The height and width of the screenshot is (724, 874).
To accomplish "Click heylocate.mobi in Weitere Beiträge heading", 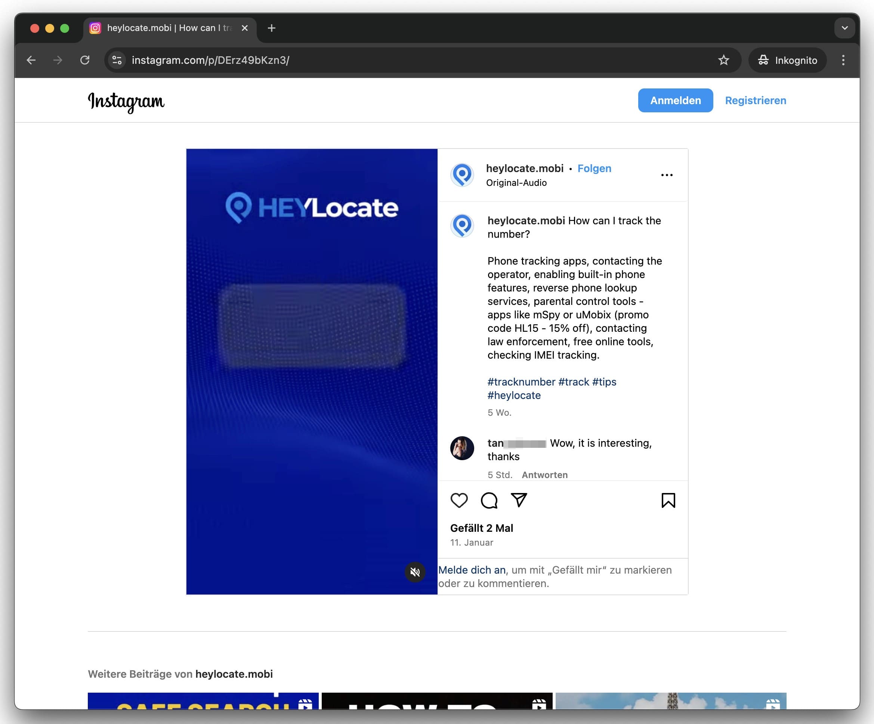I will tap(234, 674).
